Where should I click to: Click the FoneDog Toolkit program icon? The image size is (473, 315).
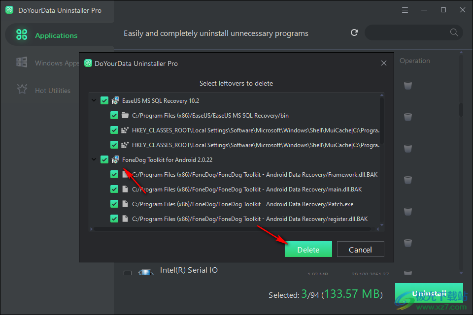[115, 159]
